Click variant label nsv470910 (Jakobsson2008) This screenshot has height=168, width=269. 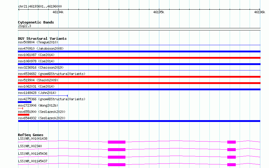coord(41,48)
